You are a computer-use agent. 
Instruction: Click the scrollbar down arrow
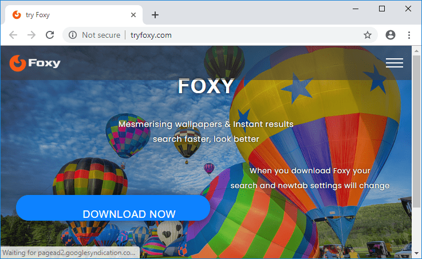(416, 253)
